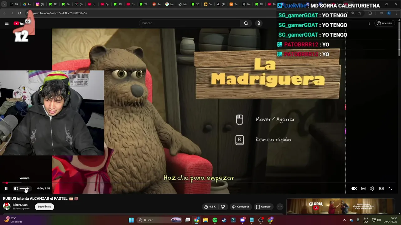The height and width of the screenshot is (225, 401).
Task: Enter fullscreen mode
Action: point(390,188)
